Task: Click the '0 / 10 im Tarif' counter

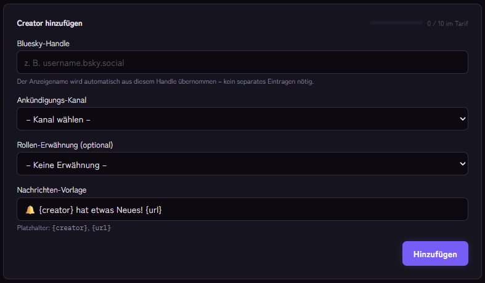Action: point(447,23)
